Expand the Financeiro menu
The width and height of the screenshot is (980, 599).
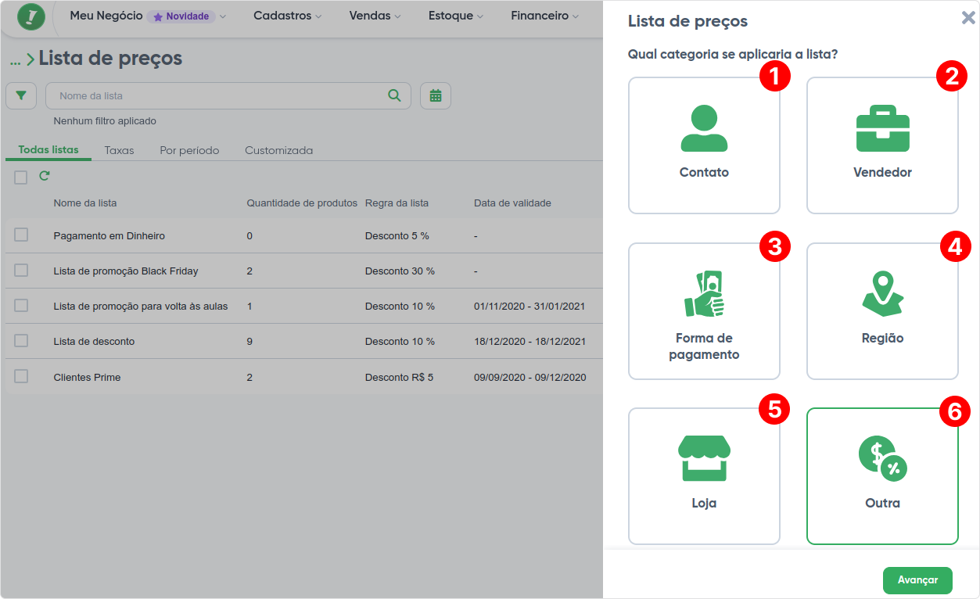coord(545,16)
